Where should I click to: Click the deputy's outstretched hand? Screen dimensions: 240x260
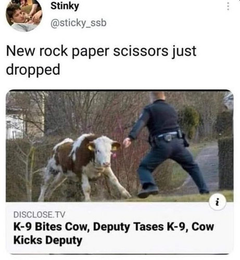tap(127, 142)
